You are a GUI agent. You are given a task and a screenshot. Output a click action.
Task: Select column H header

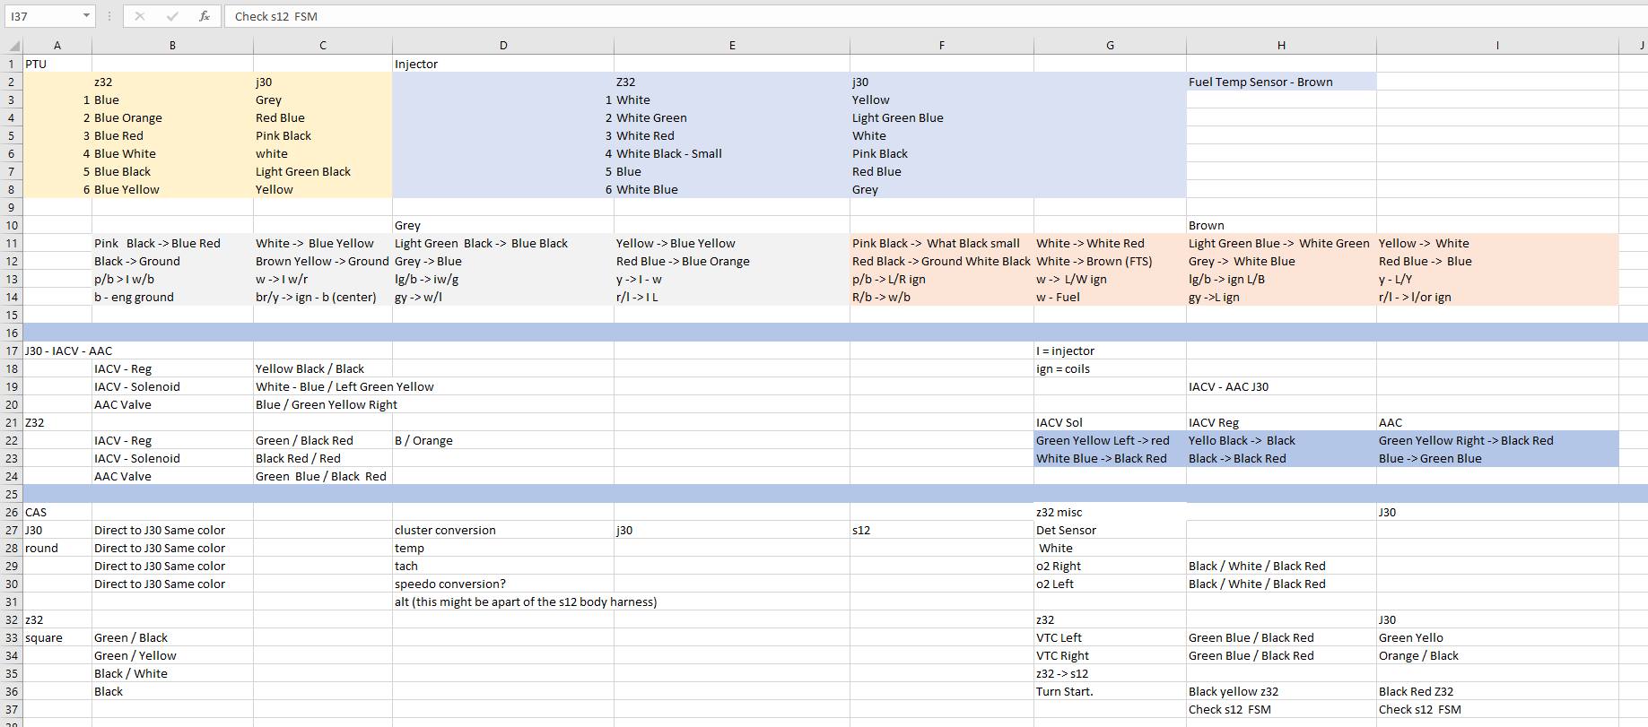tap(1281, 45)
